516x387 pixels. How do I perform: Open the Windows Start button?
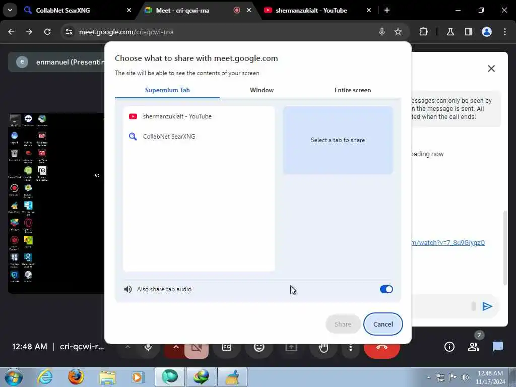[14, 377]
